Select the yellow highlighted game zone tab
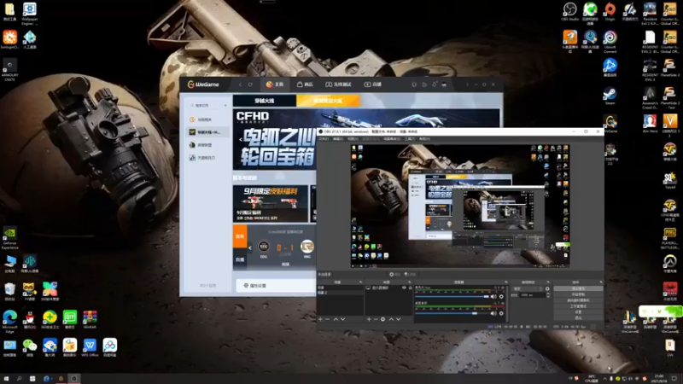 tap(328, 101)
